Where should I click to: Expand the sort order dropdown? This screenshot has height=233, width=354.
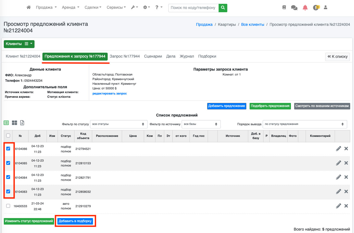(305, 124)
